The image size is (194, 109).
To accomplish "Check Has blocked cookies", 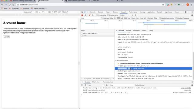I will click(x=160, y=18).
